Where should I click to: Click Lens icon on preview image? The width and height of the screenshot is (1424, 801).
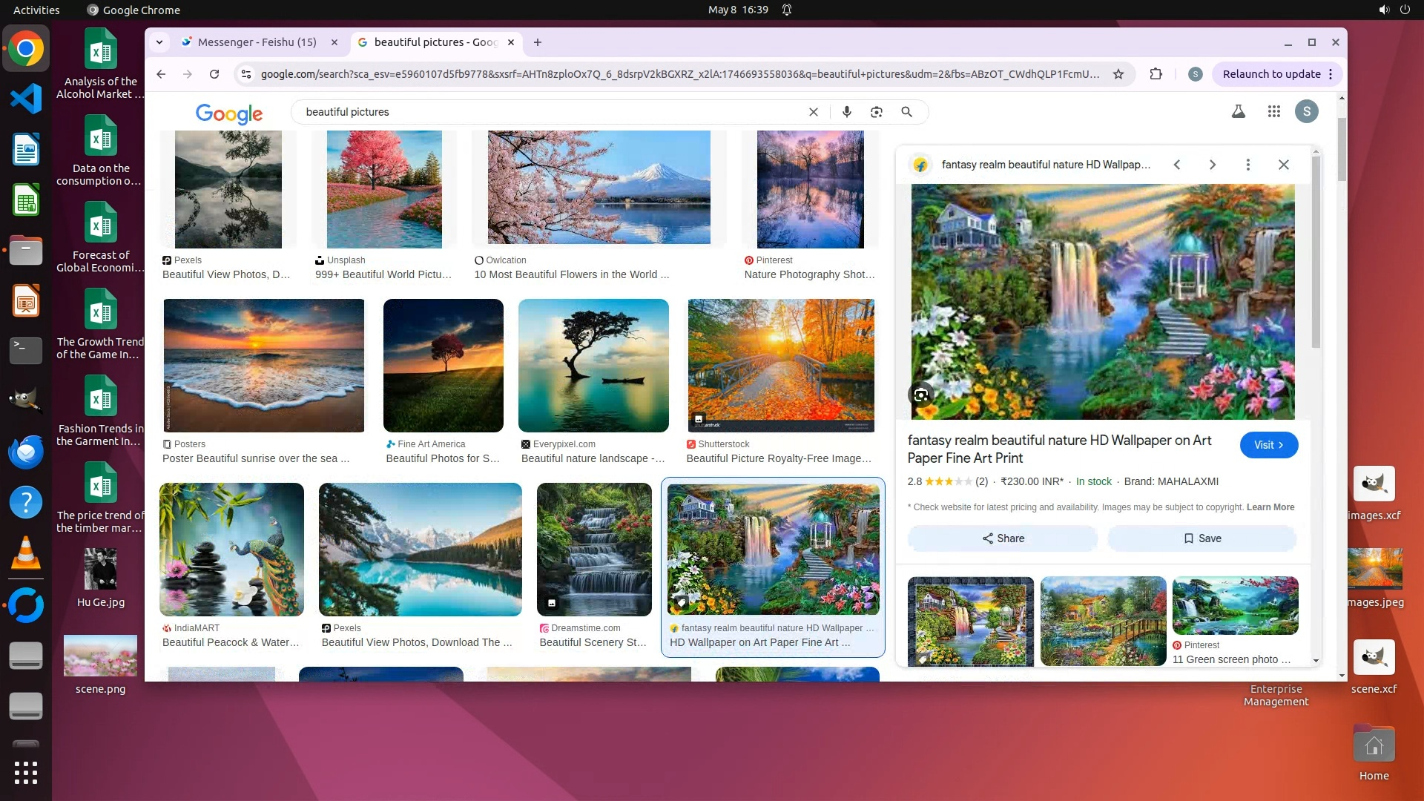click(920, 395)
